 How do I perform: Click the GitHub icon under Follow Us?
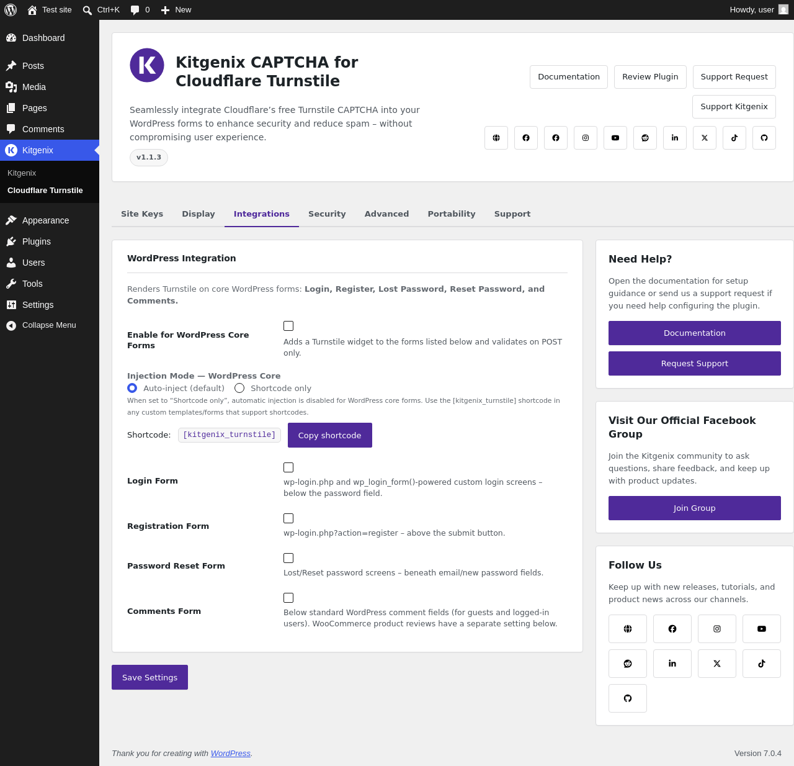click(x=628, y=698)
